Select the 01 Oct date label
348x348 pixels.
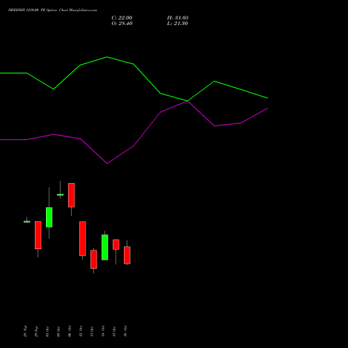47,331
